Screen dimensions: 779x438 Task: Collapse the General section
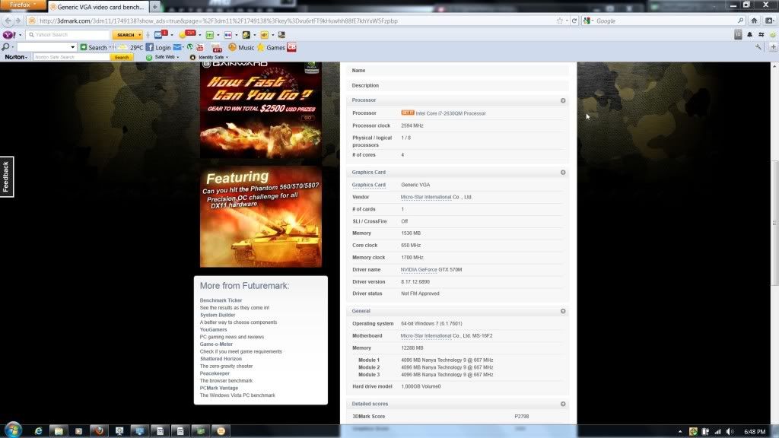(563, 311)
